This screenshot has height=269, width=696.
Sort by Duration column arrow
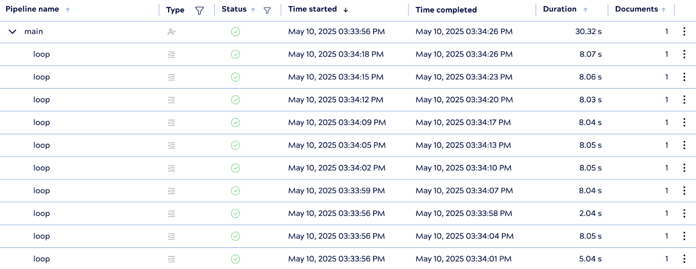click(586, 10)
